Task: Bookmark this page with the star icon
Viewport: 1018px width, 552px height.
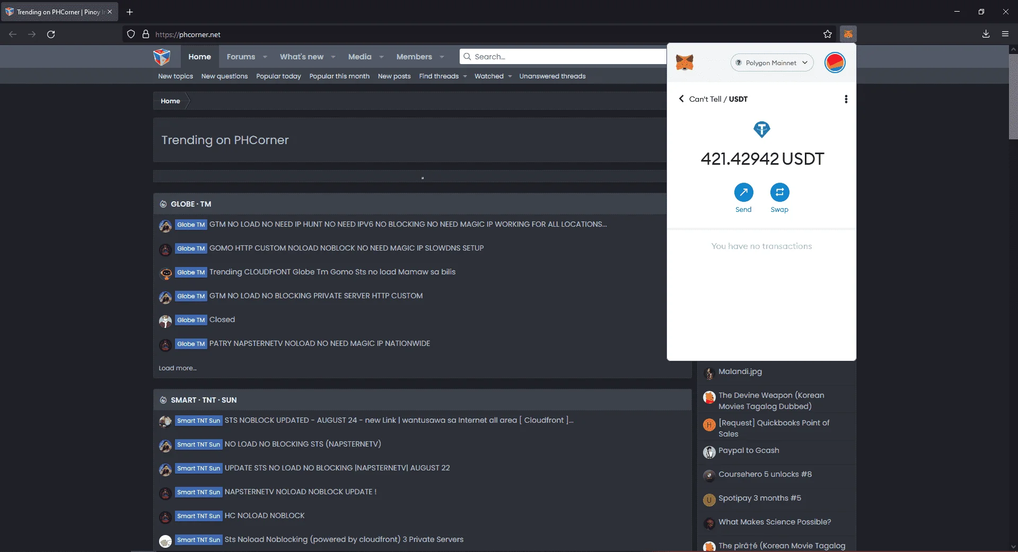Action: click(828, 34)
